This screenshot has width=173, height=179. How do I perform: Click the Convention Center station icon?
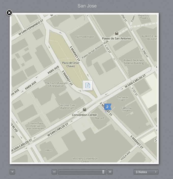tap(84, 110)
